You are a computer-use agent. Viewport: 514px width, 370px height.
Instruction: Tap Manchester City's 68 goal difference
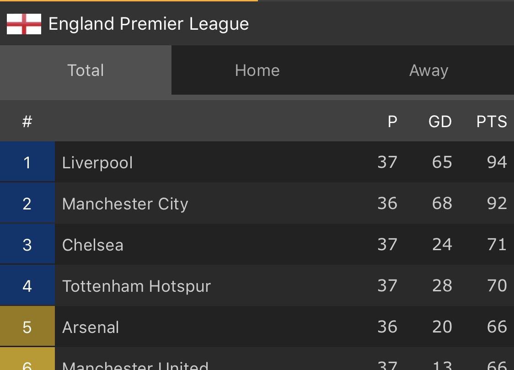coord(442,203)
